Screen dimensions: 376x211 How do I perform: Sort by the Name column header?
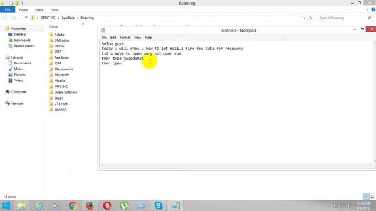pos(53,26)
